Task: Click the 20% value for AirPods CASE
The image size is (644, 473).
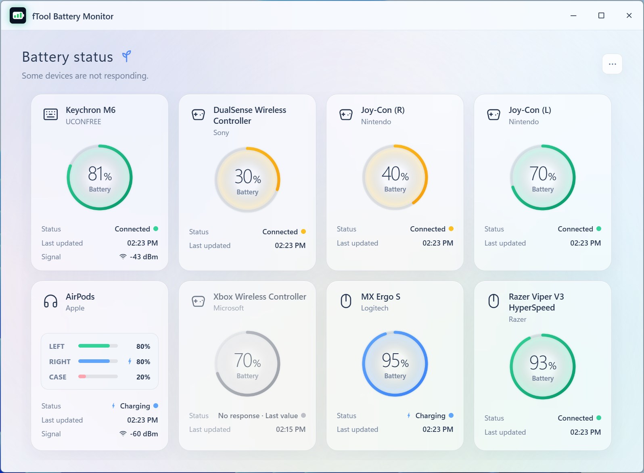Action: pos(143,377)
